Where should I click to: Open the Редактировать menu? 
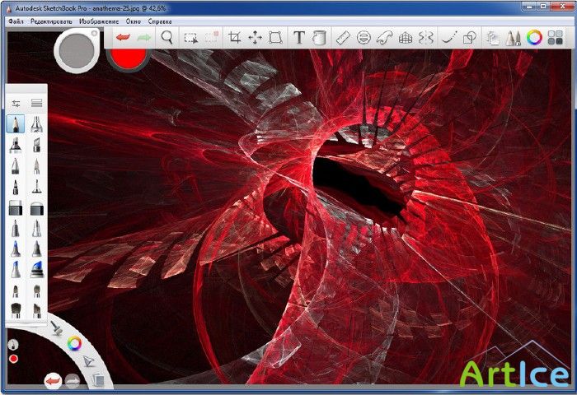51,21
